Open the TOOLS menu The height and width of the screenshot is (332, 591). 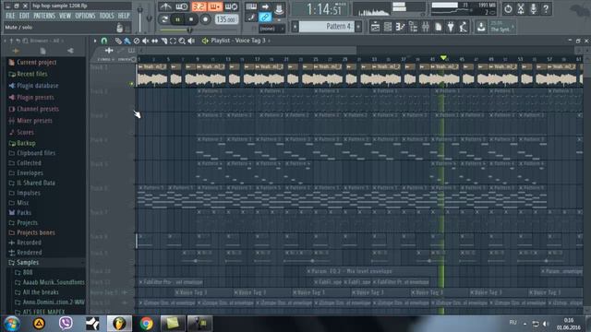coord(106,16)
